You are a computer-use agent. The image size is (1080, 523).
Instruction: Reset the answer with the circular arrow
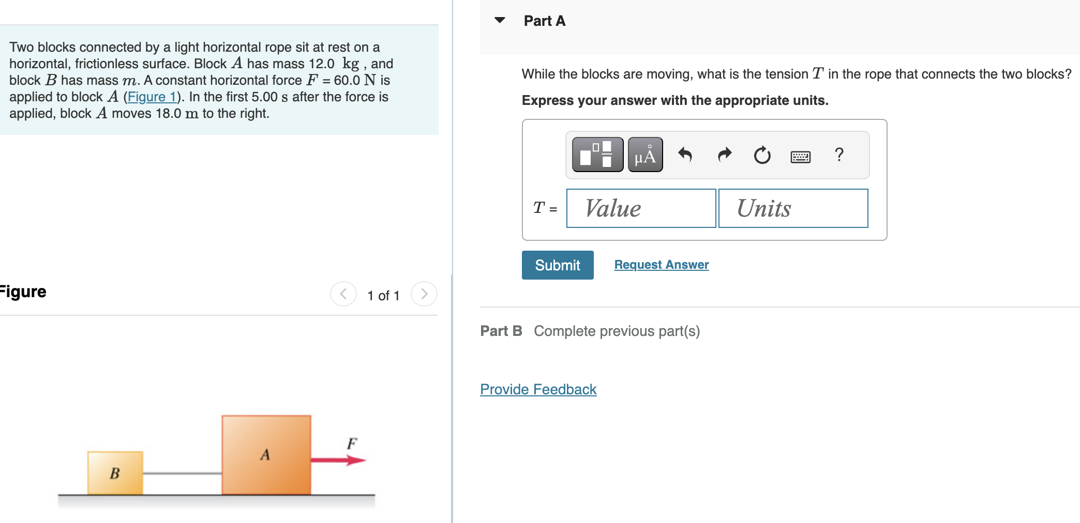coord(762,155)
